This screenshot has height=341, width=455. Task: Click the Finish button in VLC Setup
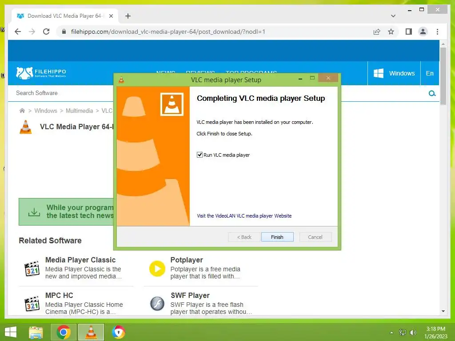[277, 237]
